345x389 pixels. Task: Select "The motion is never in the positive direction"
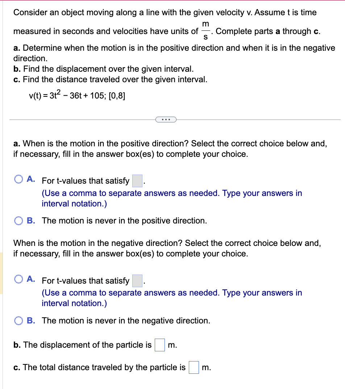[18, 221]
